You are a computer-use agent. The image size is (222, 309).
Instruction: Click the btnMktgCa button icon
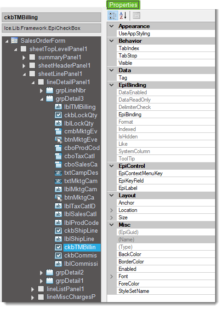pyautogui.click(x=58, y=197)
